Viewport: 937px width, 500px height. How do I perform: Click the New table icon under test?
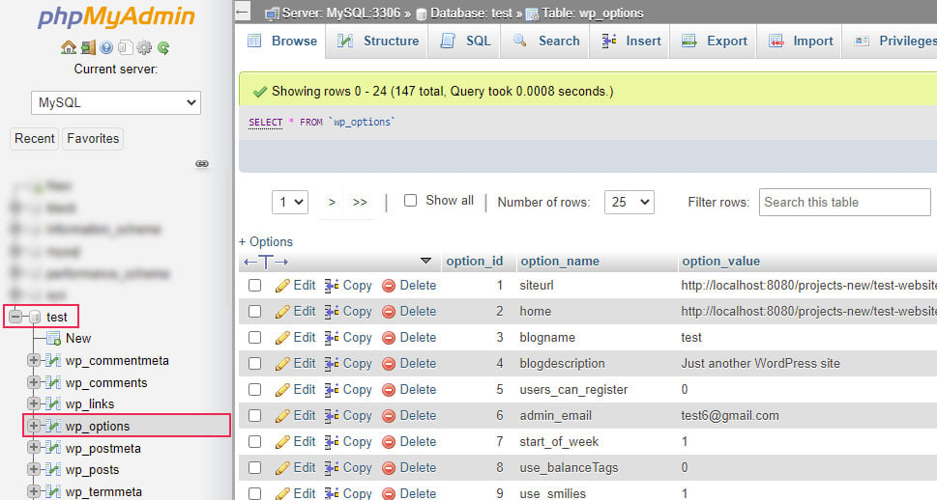[53, 338]
